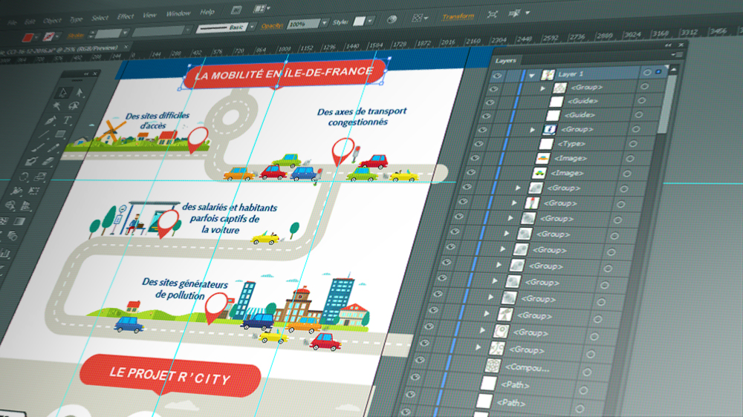Expand the first <Group> under Layer 1
743x417 pixels.
pos(542,88)
